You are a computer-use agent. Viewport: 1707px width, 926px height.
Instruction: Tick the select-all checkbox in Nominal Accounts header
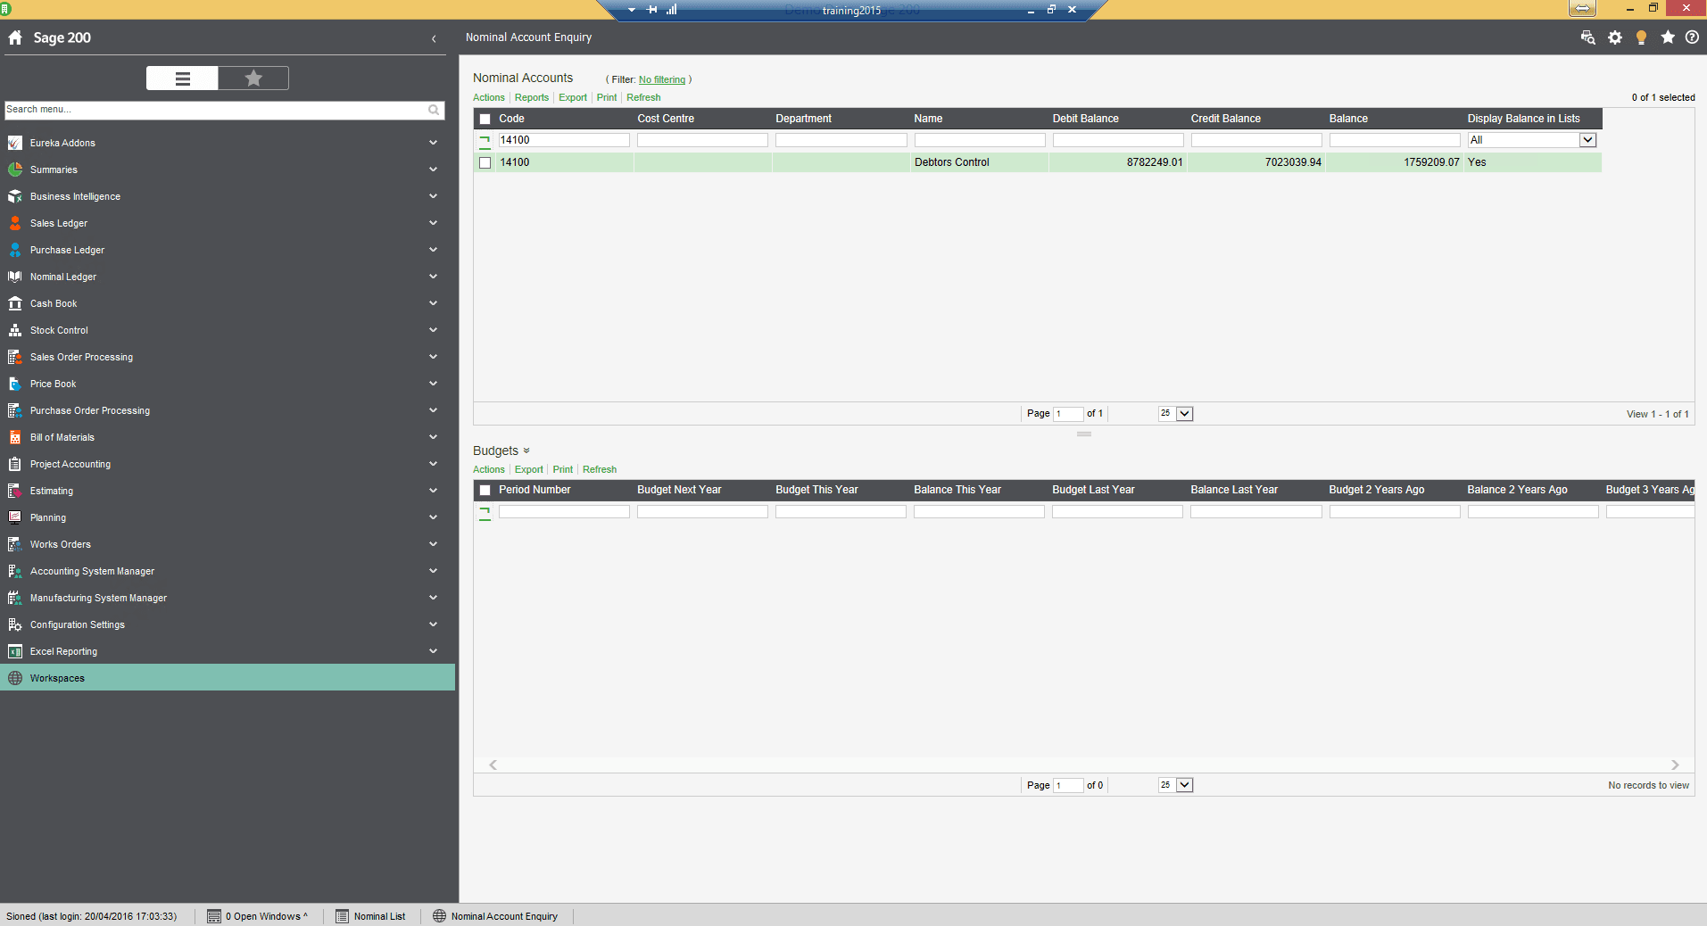[485, 119]
